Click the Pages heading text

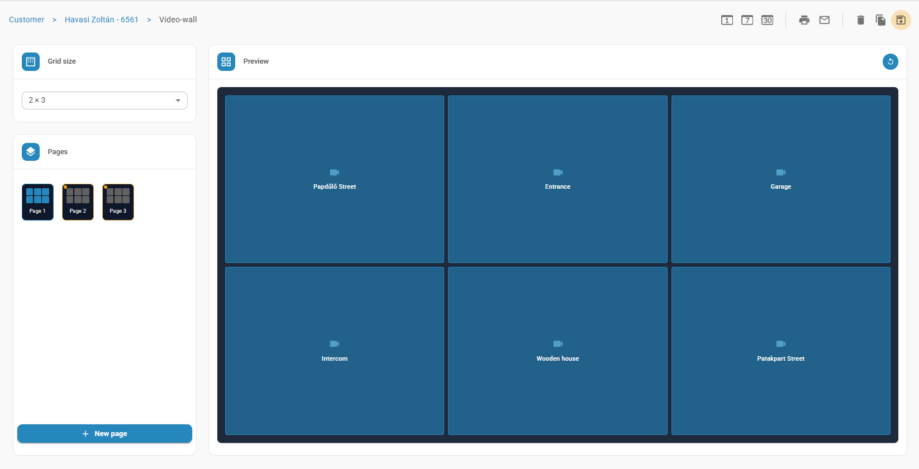click(58, 152)
